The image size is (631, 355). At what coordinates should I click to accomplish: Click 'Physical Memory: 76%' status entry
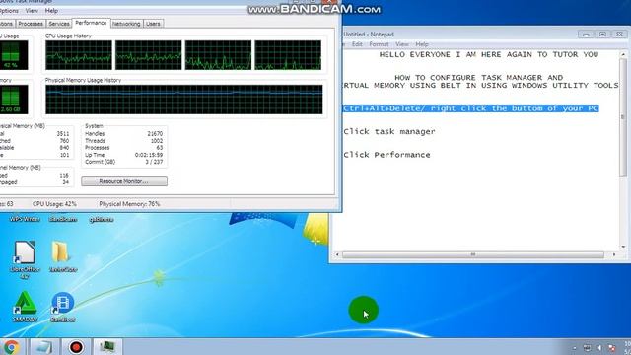pos(129,204)
